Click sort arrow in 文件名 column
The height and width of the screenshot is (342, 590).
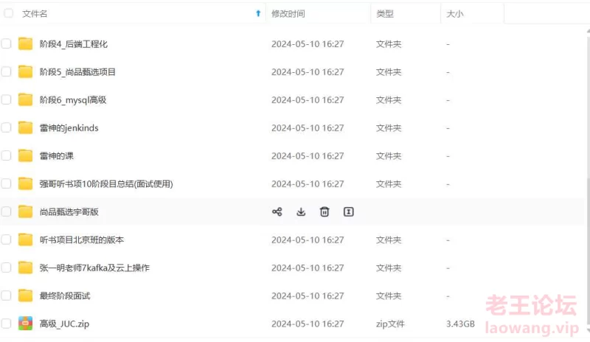(x=258, y=13)
